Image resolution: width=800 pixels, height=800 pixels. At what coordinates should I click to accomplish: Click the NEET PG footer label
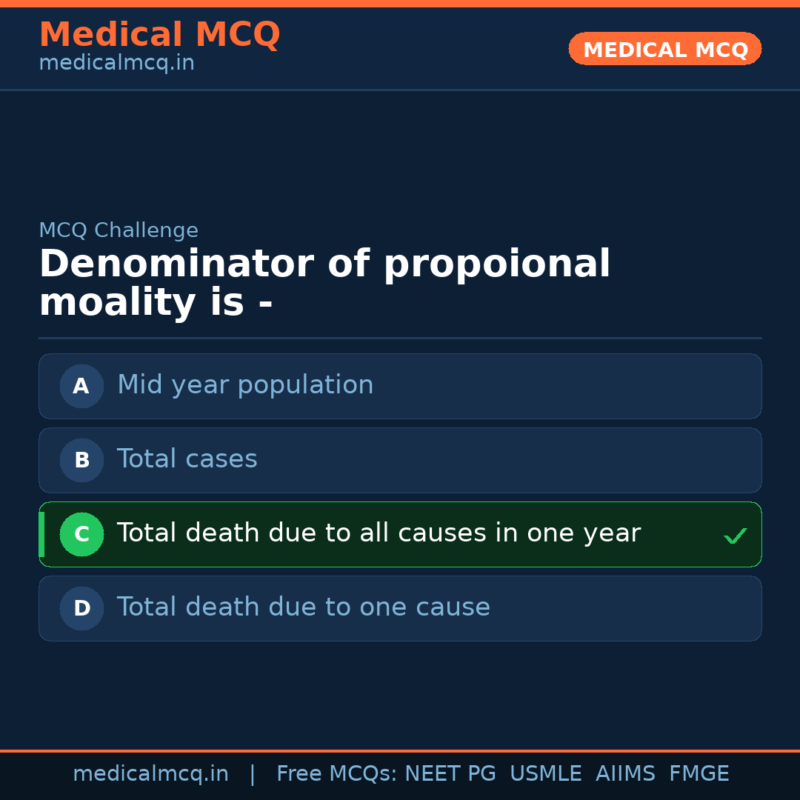450,773
